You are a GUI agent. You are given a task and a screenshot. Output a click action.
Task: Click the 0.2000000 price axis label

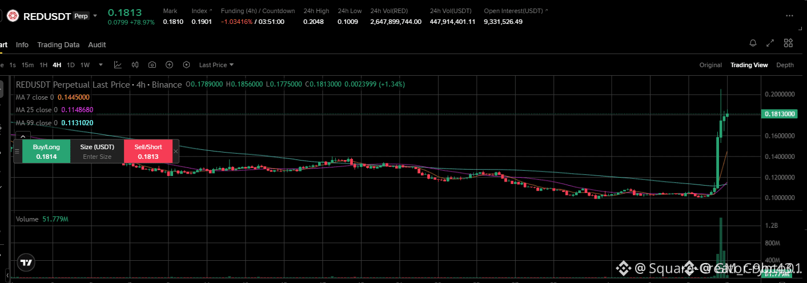[x=781, y=94]
